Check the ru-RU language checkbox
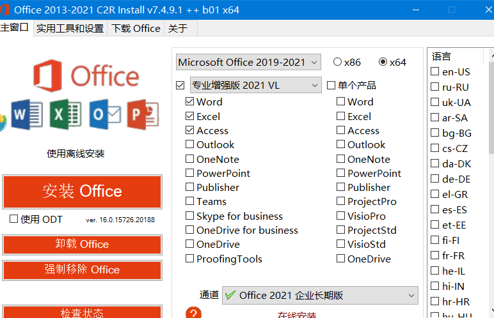The height and width of the screenshot is (318, 494). [434, 86]
